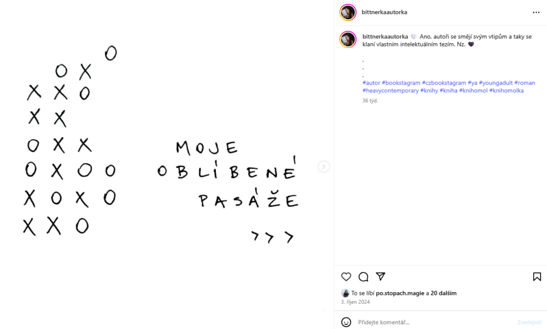Open the #knihomolka hashtag
The width and height of the screenshot is (547, 329).
(x=506, y=91)
